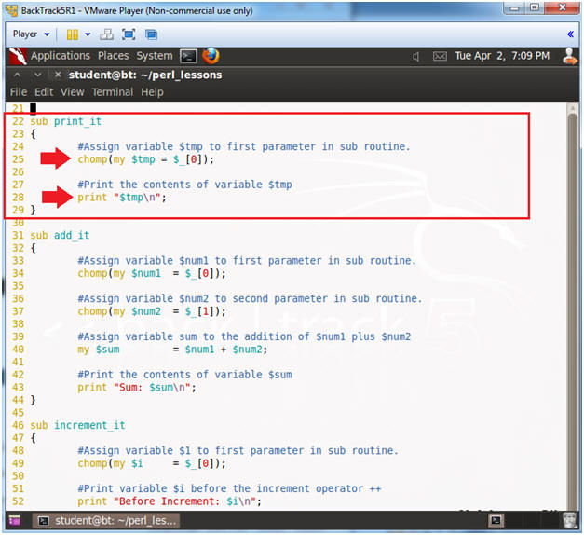Image resolution: width=584 pixels, height=535 pixels.
Task: Click the comment on line 24
Action: pyautogui.click(x=244, y=146)
